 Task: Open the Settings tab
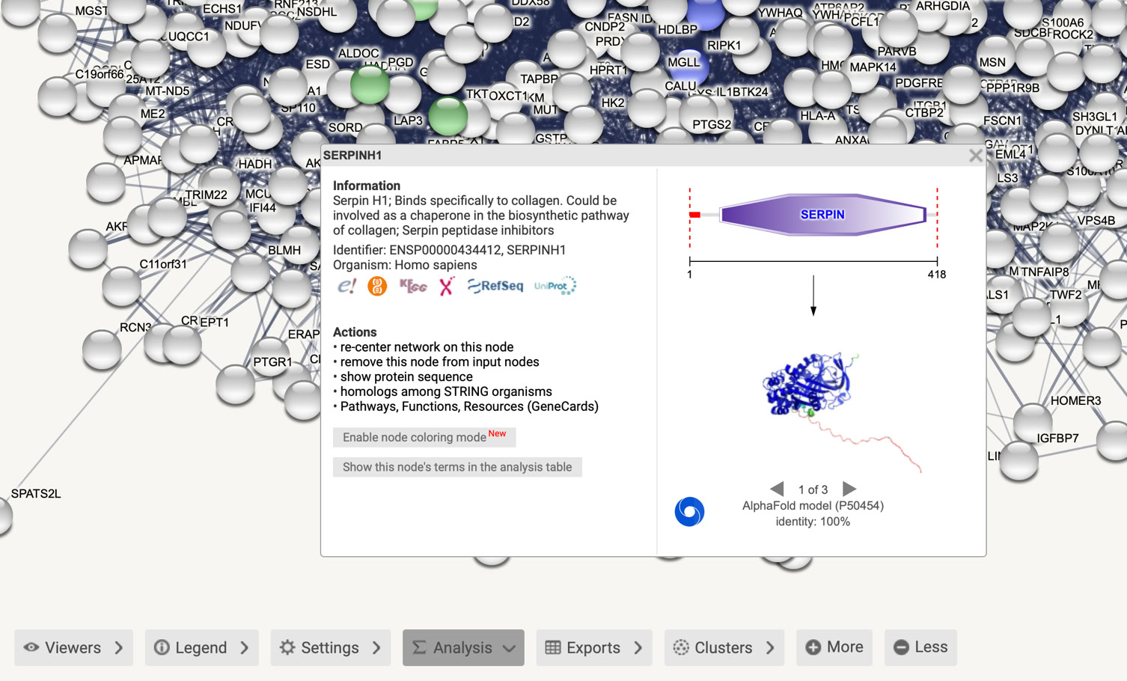tap(330, 647)
